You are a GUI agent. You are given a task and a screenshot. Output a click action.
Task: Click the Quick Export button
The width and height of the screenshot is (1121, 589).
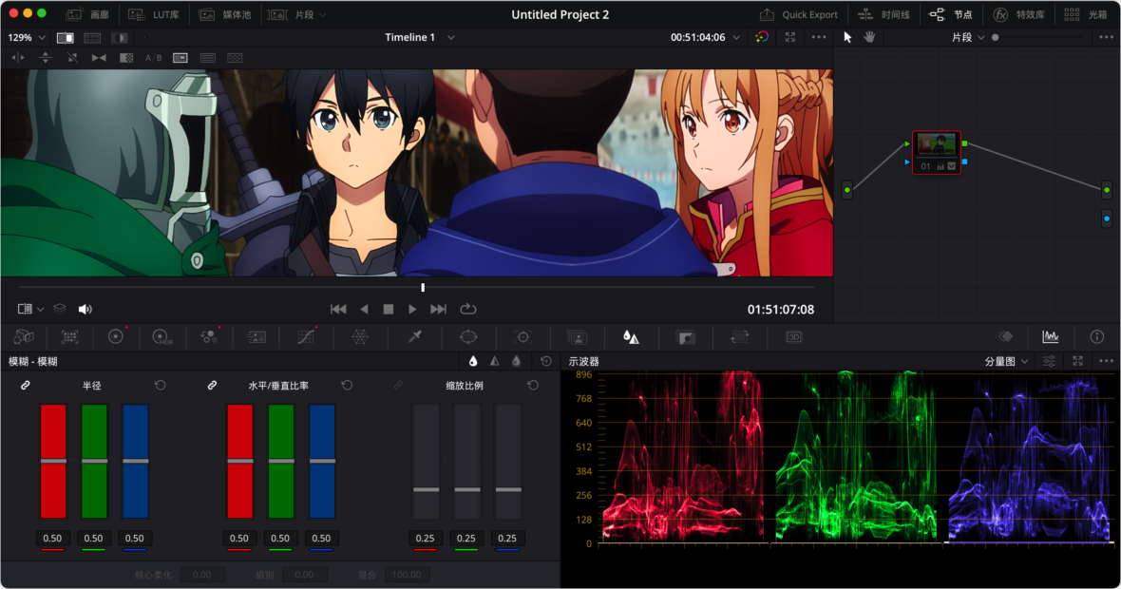[799, 14]
